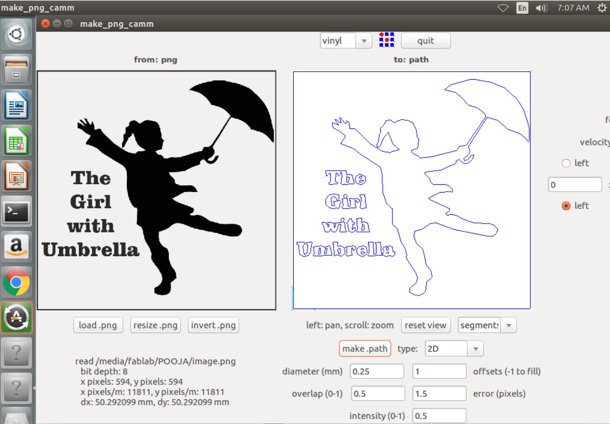Click the 'dx: 50.292099 mm' info line

coord(155,402)
